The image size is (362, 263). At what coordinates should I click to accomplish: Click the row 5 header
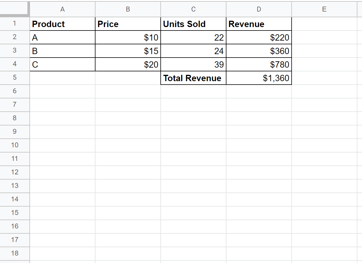coord(15,78)
